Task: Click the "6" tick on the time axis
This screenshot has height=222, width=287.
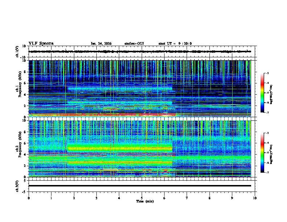Action: [x=165, y=198]
